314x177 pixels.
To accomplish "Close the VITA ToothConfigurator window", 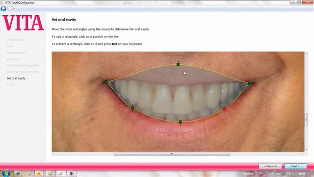I will tap(308, 2).
